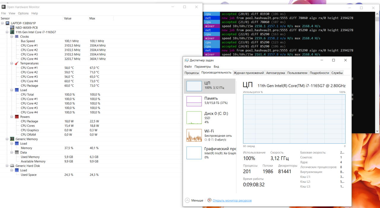This screenshot has width=380, height=208.
Task: Open the Параметры menu in Task Manager
Action: tap(203, 66)
